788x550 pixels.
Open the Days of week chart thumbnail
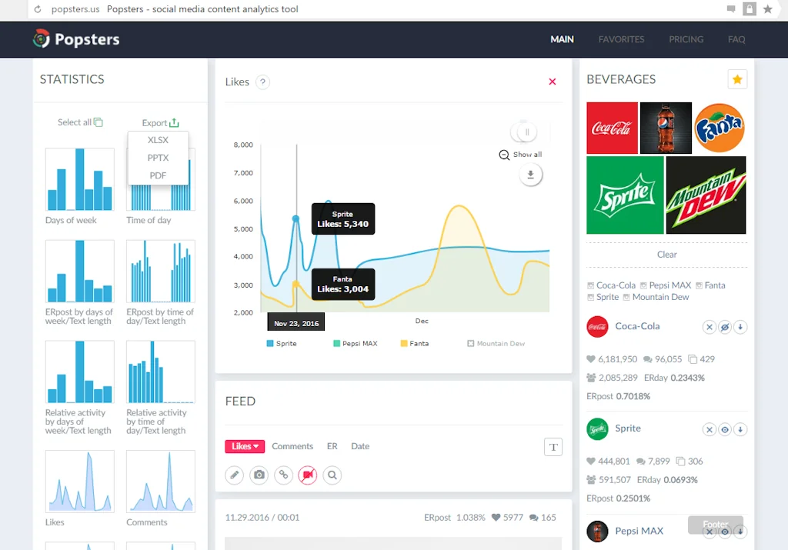[x=79, y=179]
